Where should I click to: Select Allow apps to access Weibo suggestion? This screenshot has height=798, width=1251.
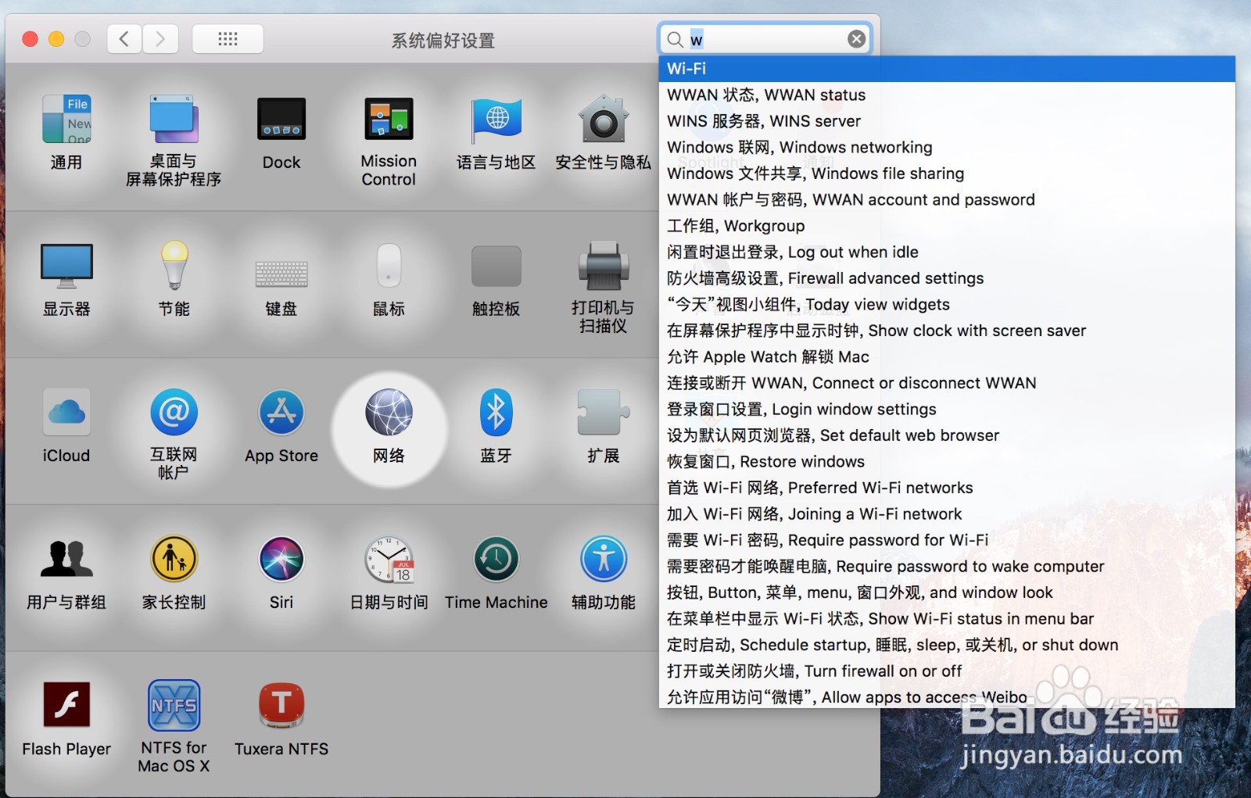pos(947,696)
